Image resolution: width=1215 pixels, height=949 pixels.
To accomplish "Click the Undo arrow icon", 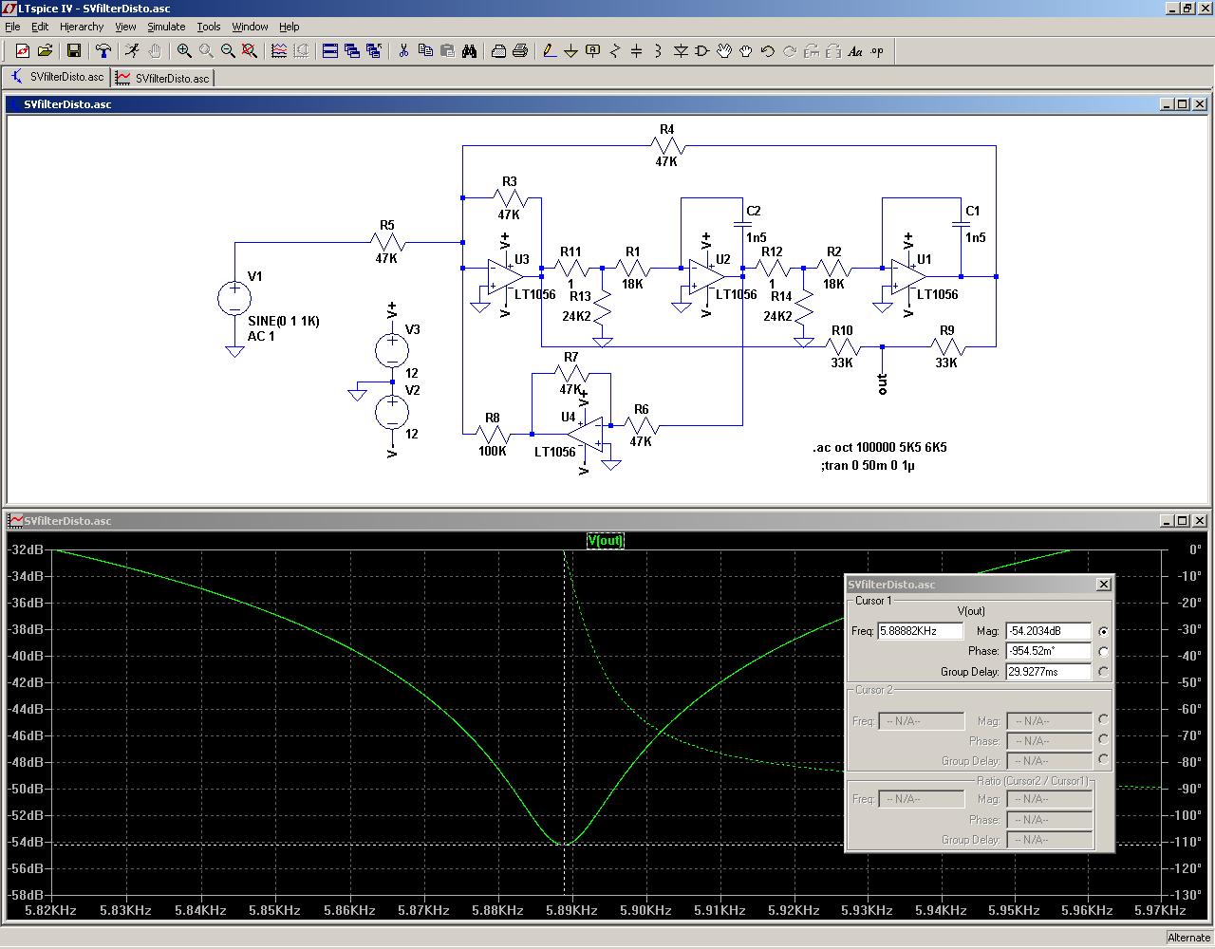I will [768, 51].
